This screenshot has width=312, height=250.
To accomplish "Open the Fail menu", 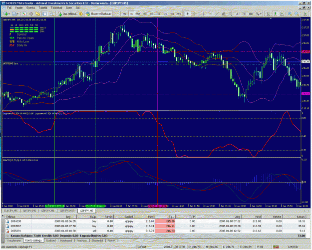I will pyautogui.click(x=9, y=8).
